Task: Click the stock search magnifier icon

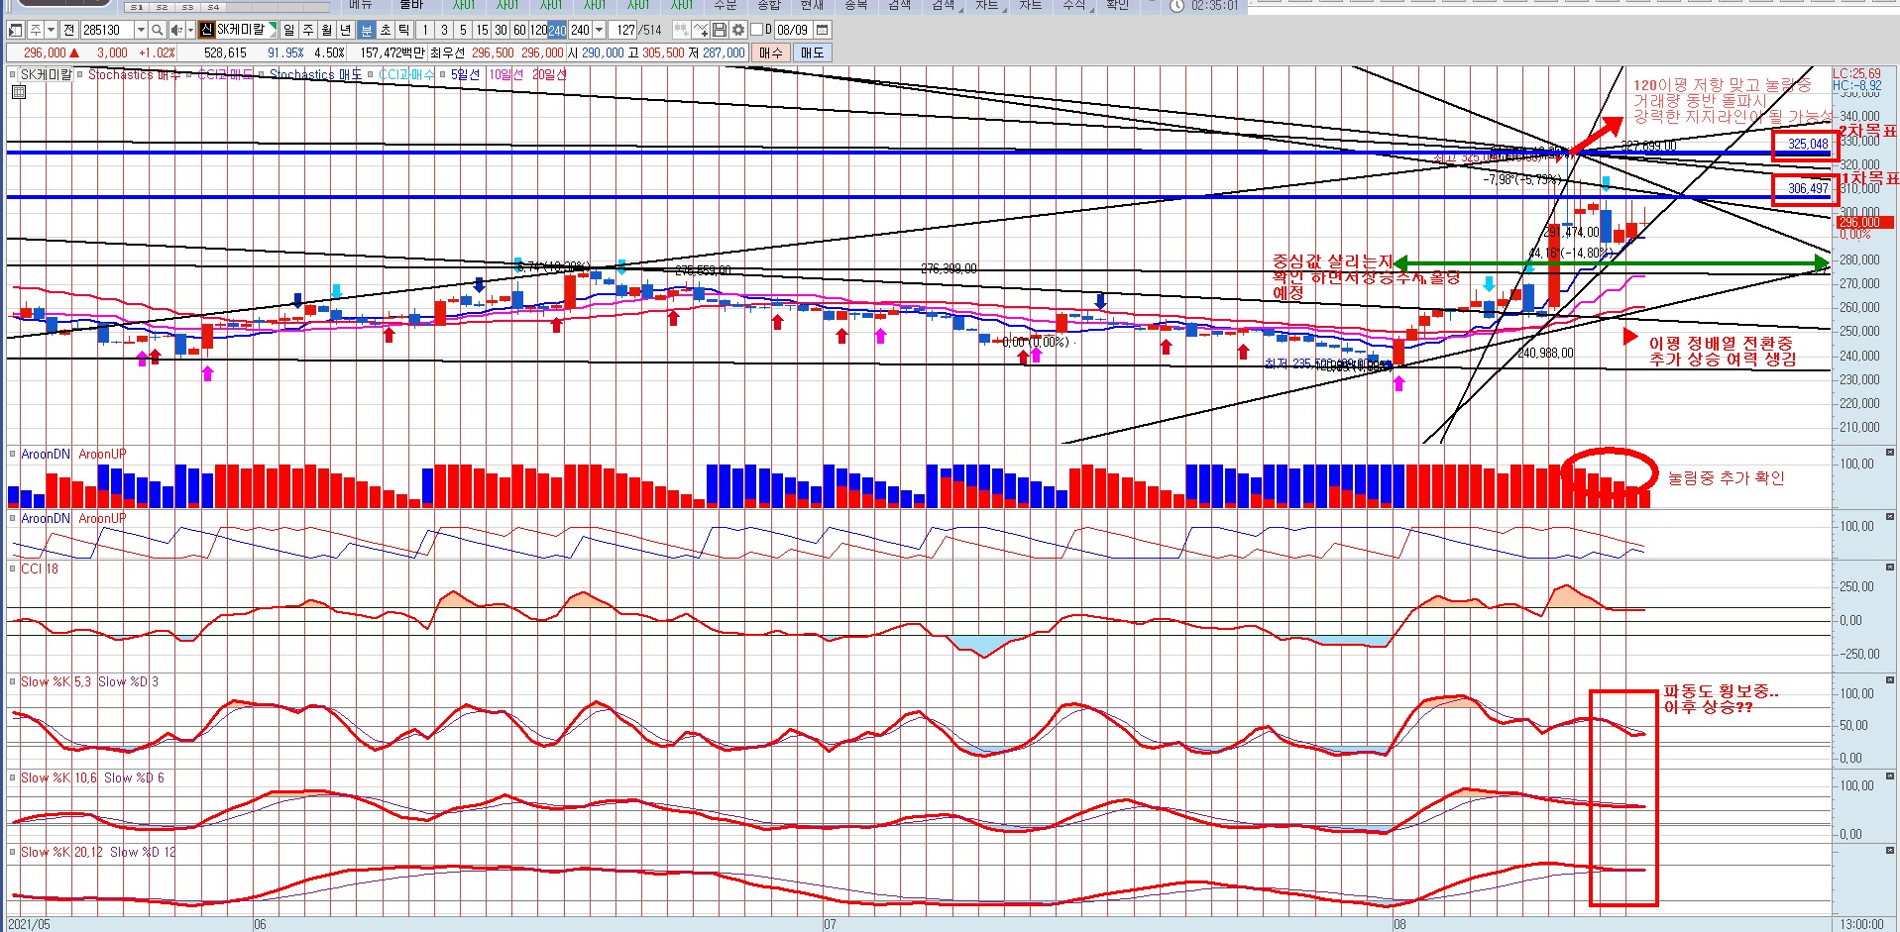Action: click(158, 30)
